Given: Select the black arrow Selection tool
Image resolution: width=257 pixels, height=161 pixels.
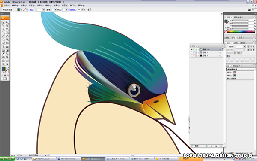Looking at the screenshot, I should [x=3, y=22].
